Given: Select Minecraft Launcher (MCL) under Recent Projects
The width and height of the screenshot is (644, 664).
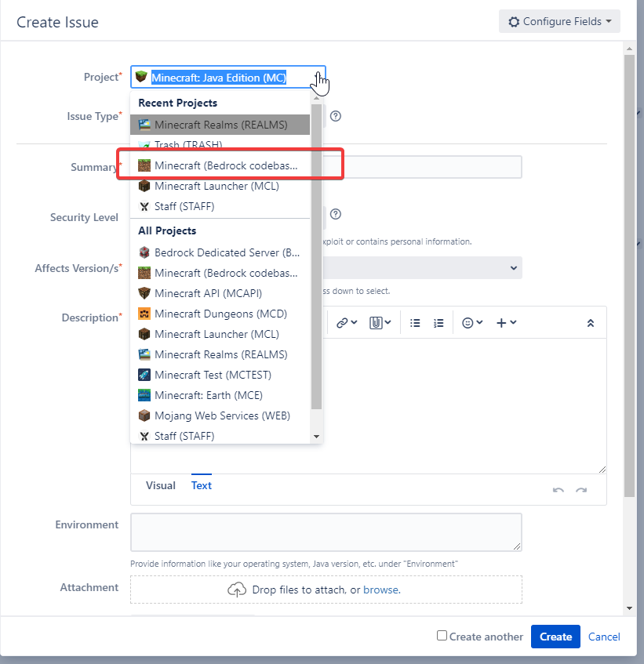Looking at the screenshot, I should click(220, 186).
